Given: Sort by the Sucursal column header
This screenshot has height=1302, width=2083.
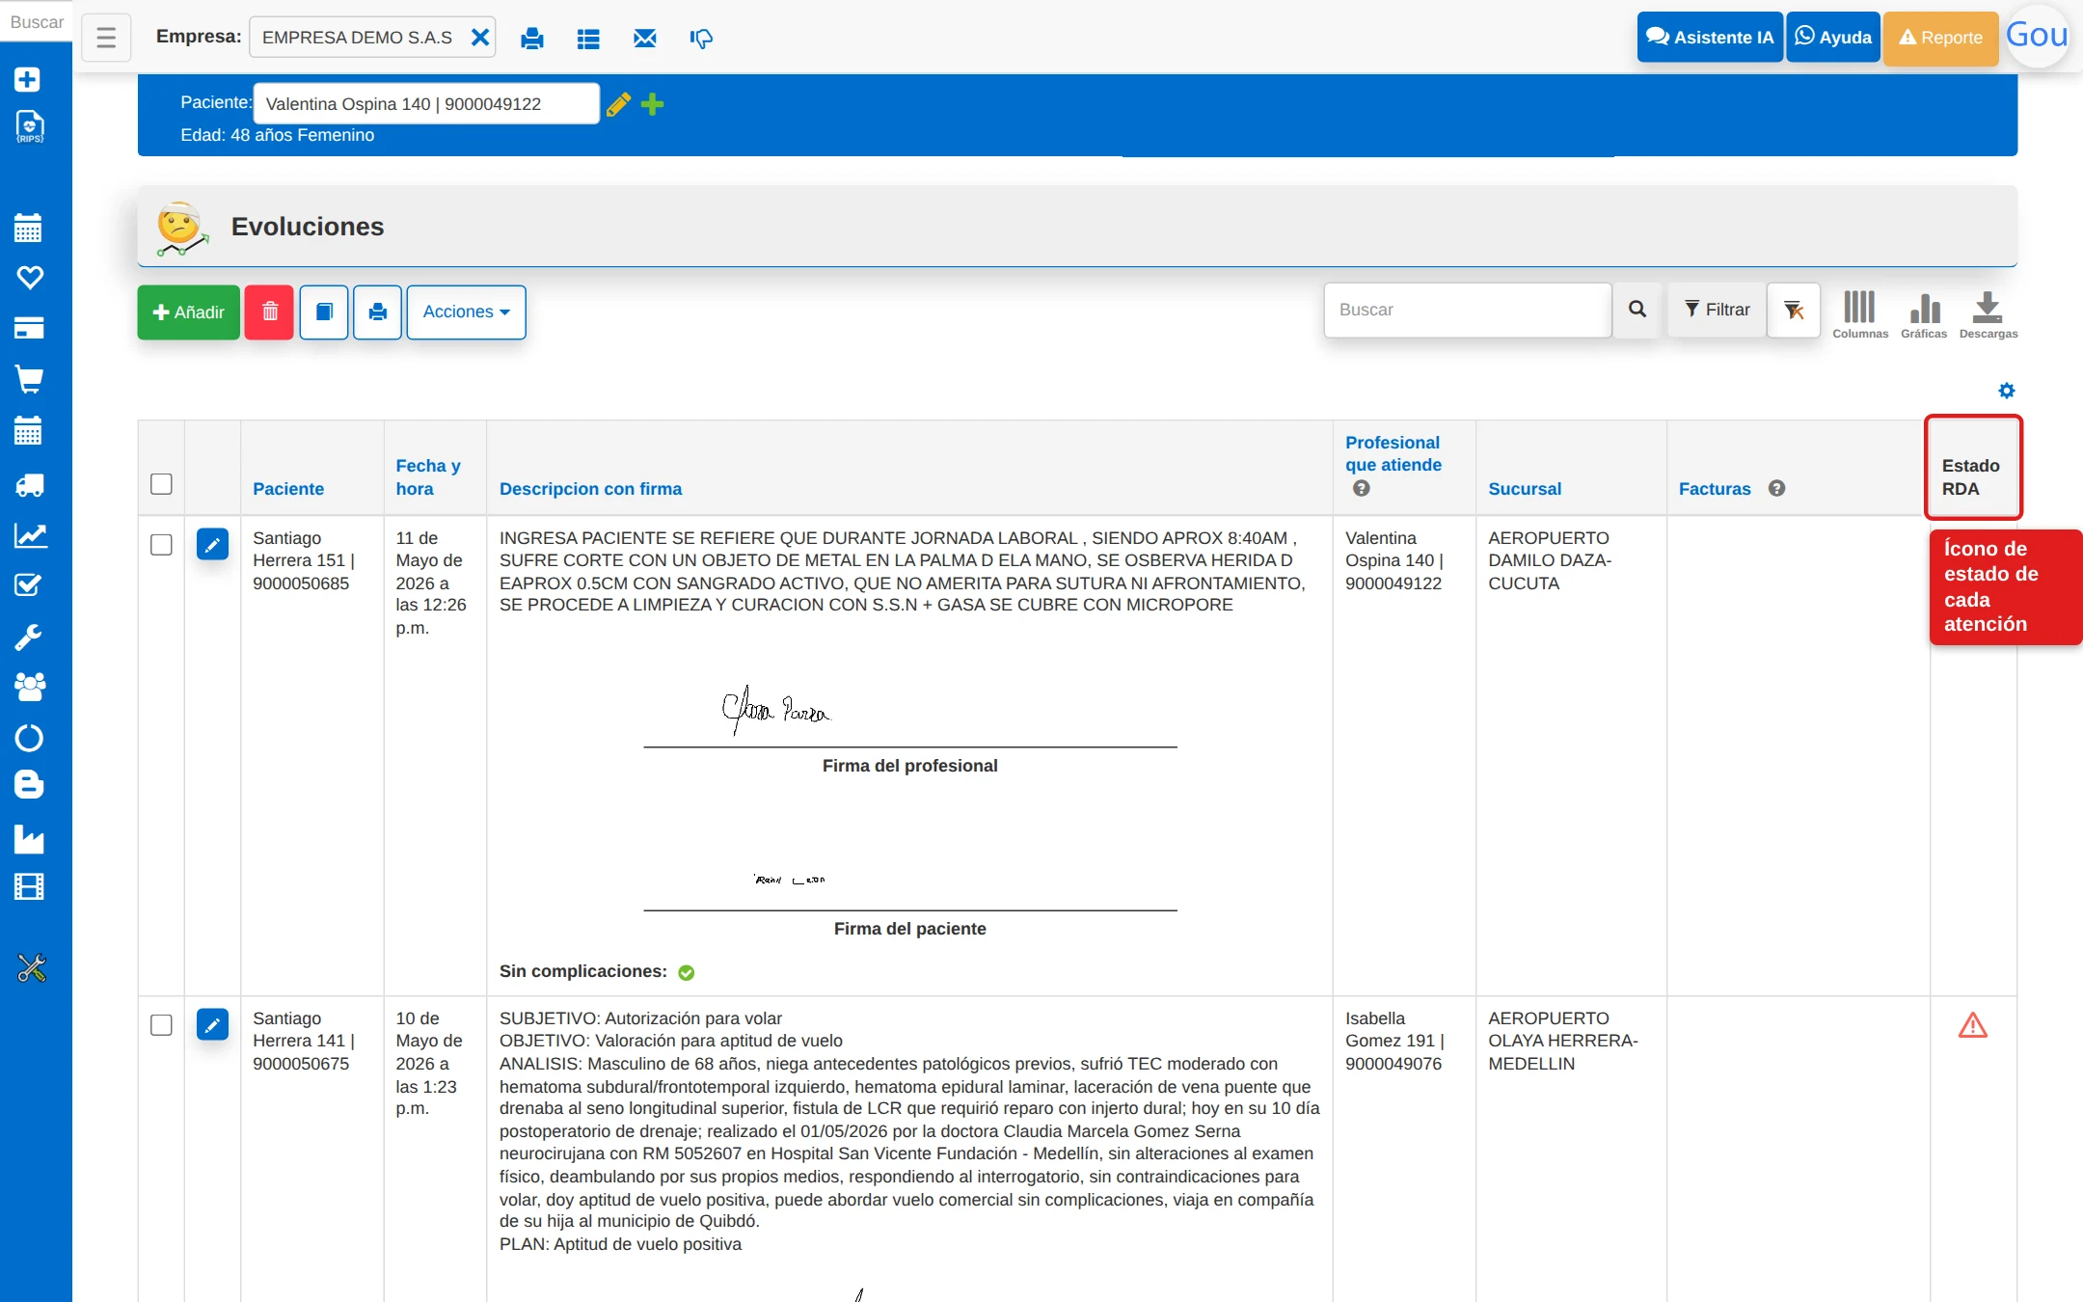Looking at the screenshot, I should tap(1525, 489).
